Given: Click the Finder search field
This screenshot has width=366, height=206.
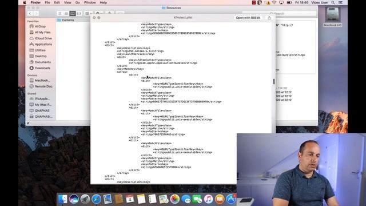Looking at the screenshot, I should click(279, 14).
